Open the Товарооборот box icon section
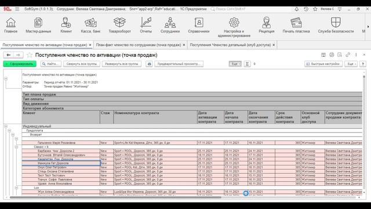 click(119, 26)
